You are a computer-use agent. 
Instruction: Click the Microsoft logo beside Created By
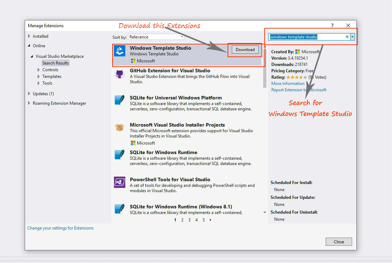(x=297, y=52)
